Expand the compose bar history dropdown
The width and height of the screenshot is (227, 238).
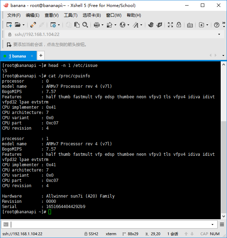point(212,224)
